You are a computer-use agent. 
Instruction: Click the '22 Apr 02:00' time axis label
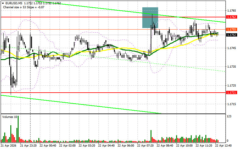(67, 146)
